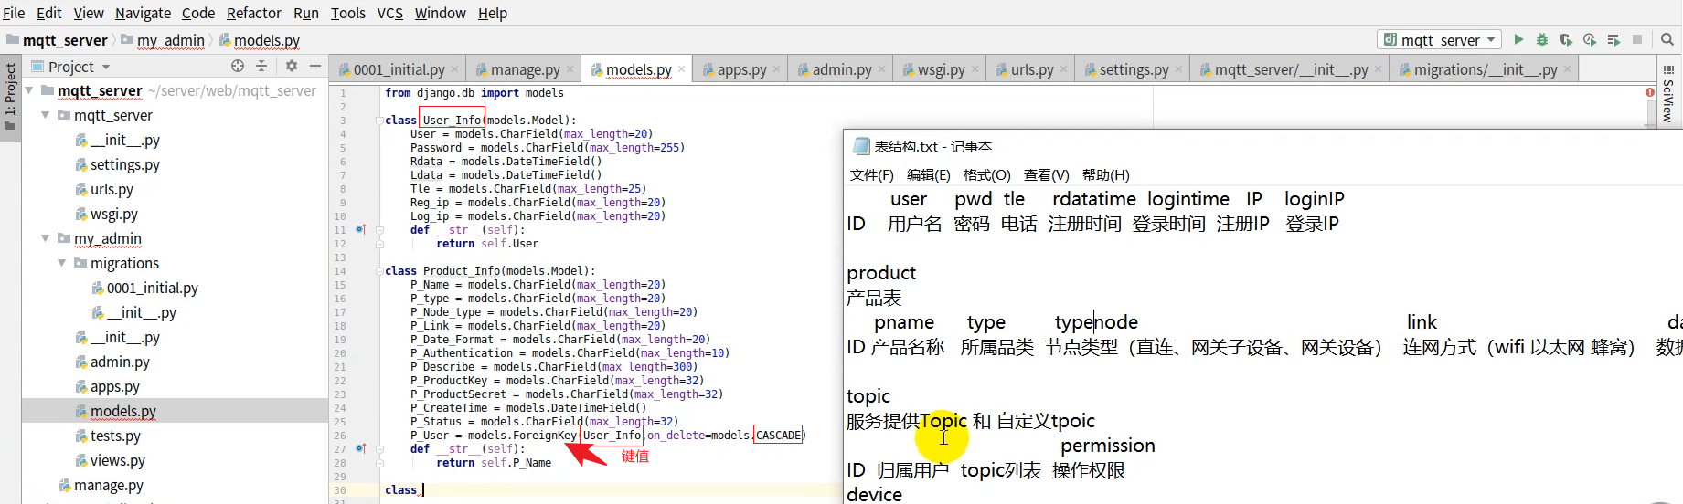Collapse the migrations folder

(x=62, y=263)
